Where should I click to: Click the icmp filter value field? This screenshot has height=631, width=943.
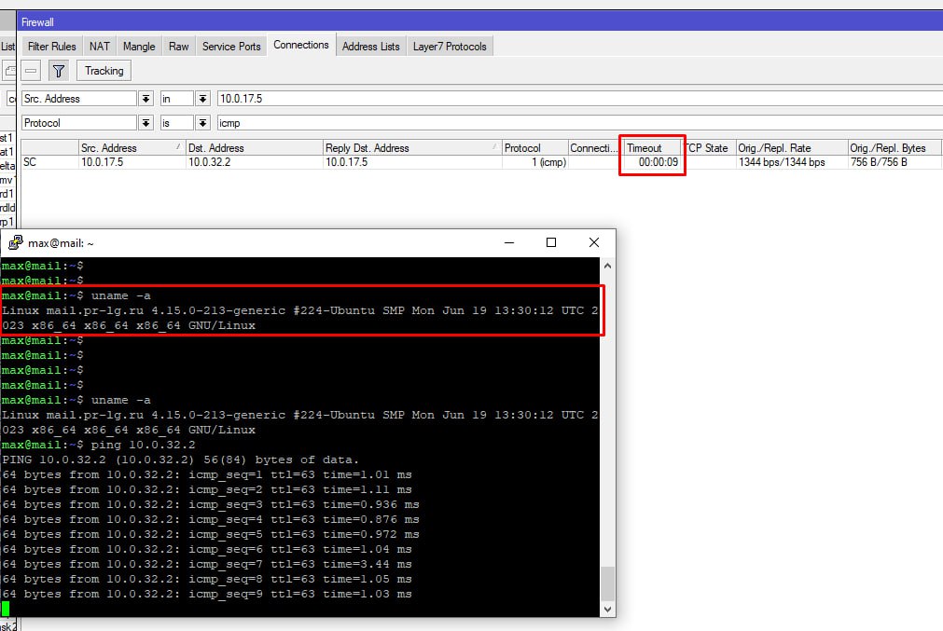click(580, 123)
